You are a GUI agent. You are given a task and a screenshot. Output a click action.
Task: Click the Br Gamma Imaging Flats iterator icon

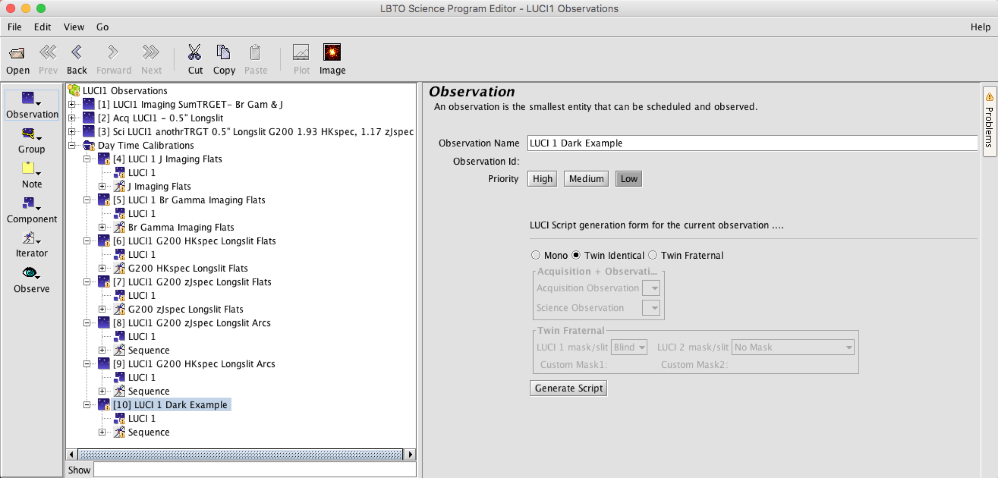119,227
